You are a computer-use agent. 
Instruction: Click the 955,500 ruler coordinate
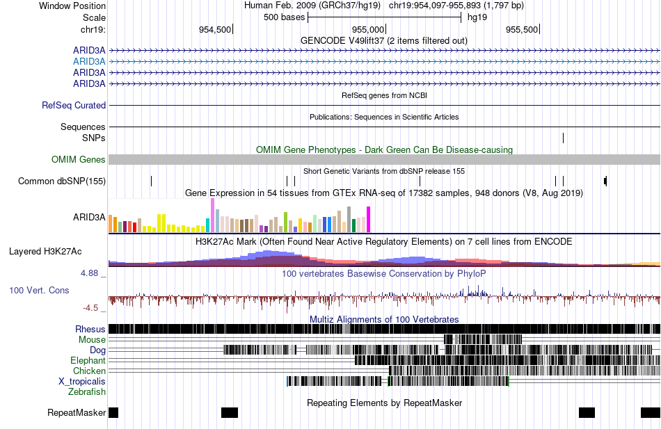tap(522, 29)
